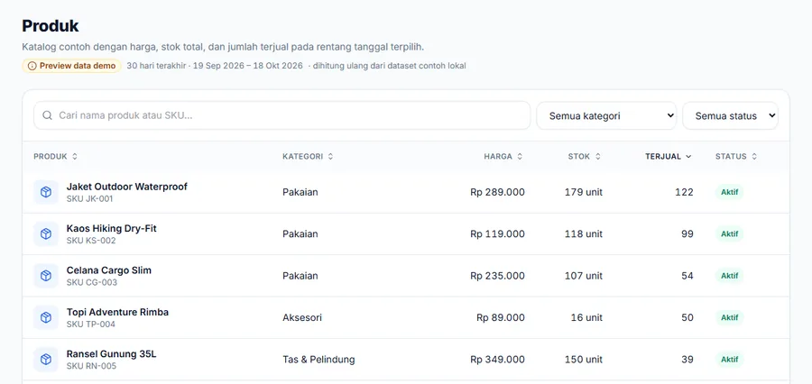The image size is (812, 384).
Task: Click Aktif status badge for Celana Cargo Slim
Action: tap(729, 276)
